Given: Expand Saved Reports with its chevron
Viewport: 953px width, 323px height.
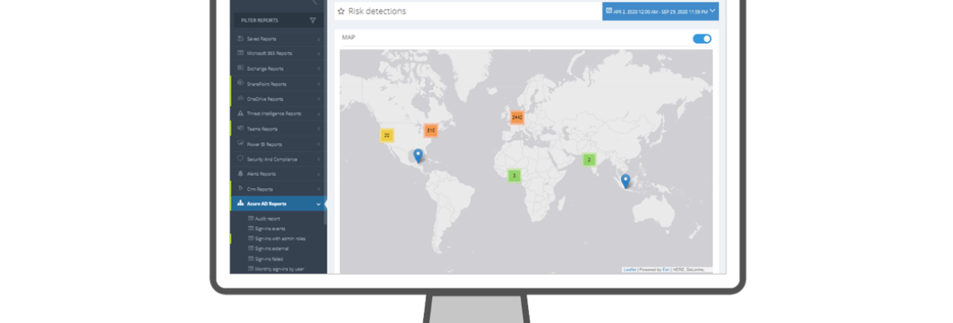Looking at the screenshot, I should point(318,39).
